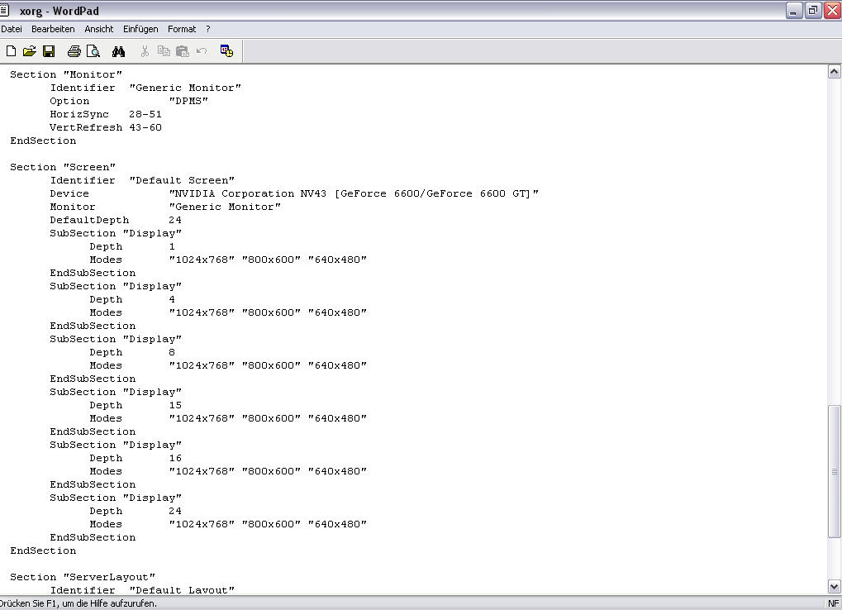Open the Datei menu
The height and width of the screenshot is (610, 842).
12,29
